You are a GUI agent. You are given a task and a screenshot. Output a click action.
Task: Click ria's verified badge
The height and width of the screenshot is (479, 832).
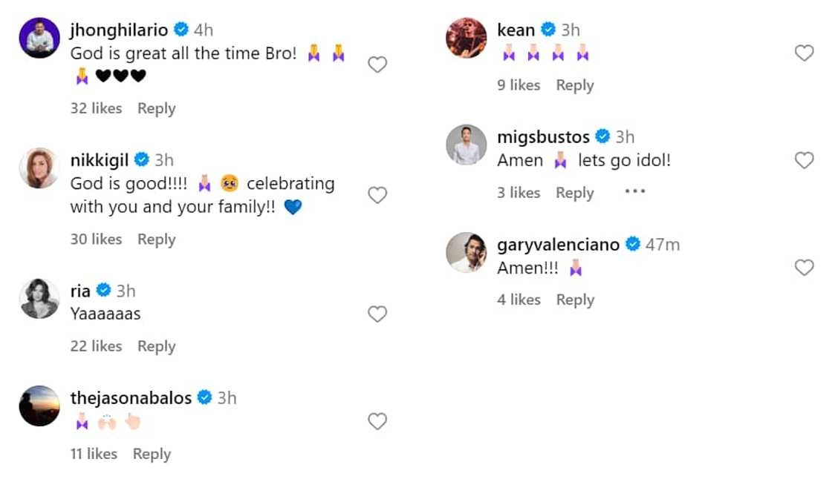[102, 291]
